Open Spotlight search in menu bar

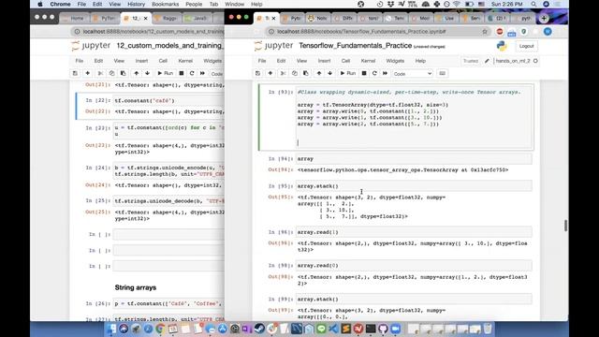(533, 4)
